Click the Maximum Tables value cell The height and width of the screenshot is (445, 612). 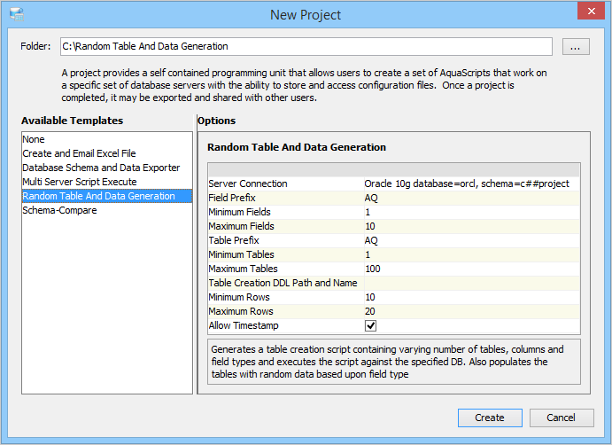pyautogui.click(x=470, y=269)
